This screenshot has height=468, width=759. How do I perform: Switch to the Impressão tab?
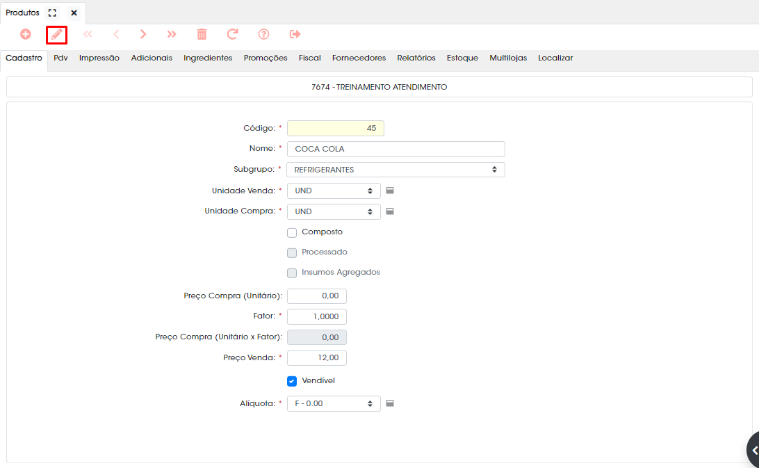(x=99, y=58)
